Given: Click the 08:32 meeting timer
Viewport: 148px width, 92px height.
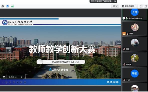Looking at the screenshot, I should [115, 6].
